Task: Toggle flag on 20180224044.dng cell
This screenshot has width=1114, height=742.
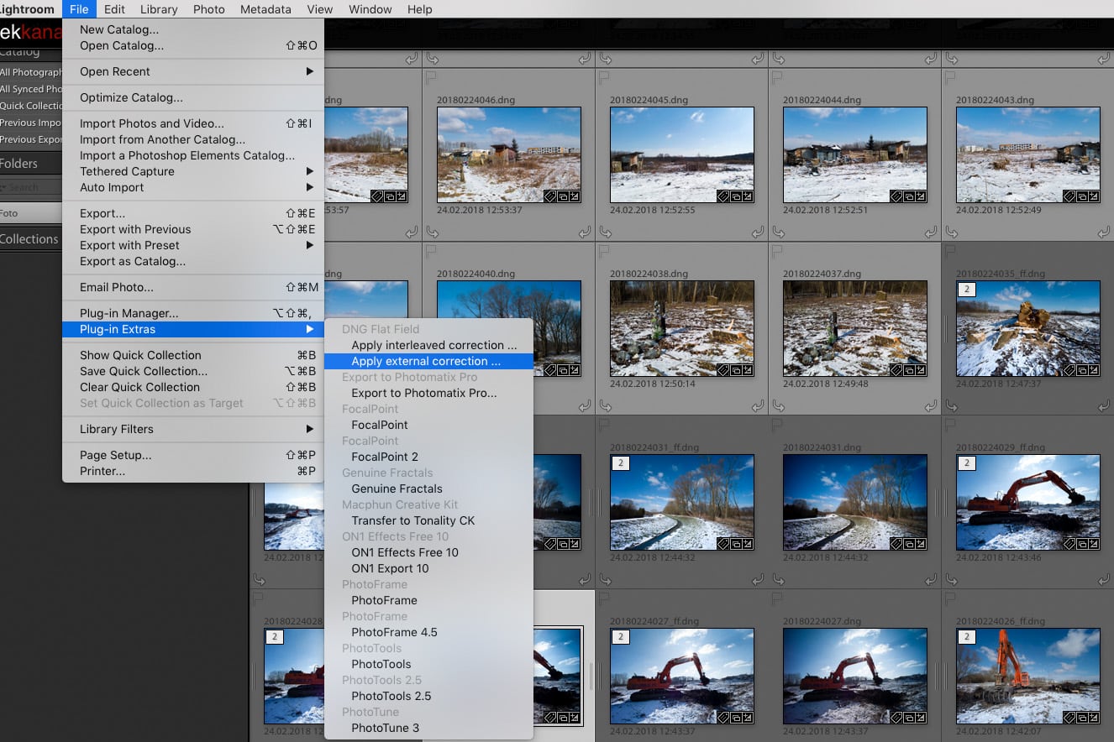Action: tap(779, 77)
